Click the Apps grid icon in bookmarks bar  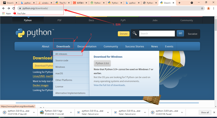point(3,13)
